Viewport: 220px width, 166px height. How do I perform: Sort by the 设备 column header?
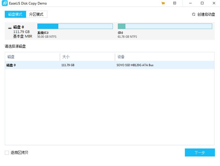165,57
